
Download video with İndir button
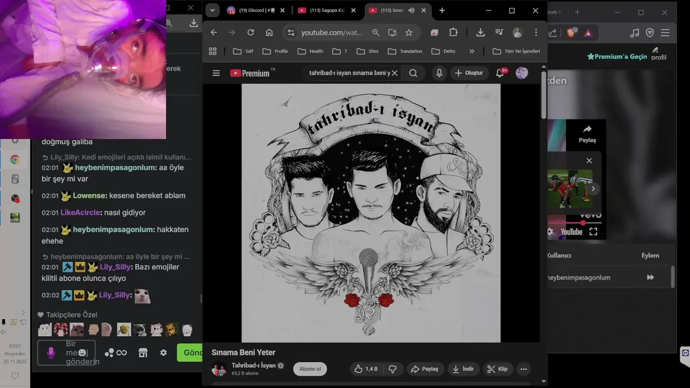click(463, 369)
